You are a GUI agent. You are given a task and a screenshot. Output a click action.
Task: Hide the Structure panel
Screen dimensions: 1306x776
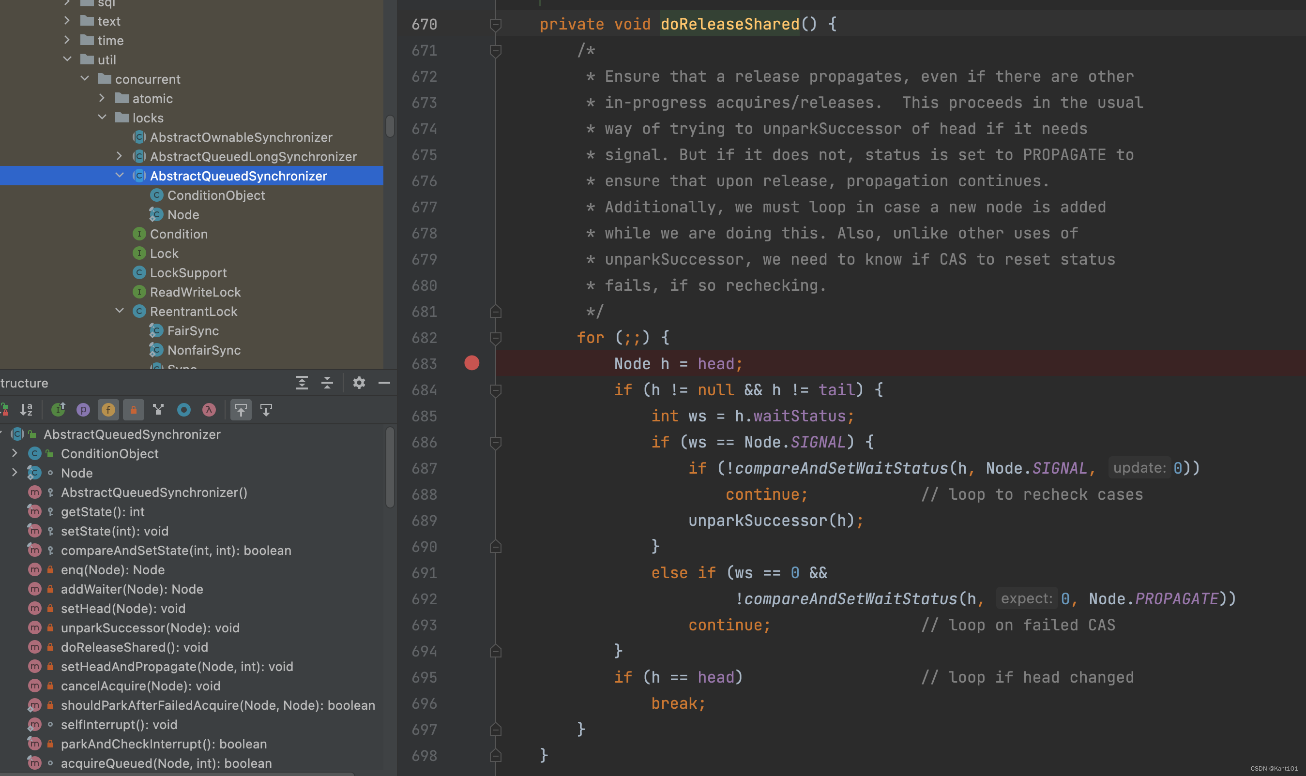coord(384,383)
